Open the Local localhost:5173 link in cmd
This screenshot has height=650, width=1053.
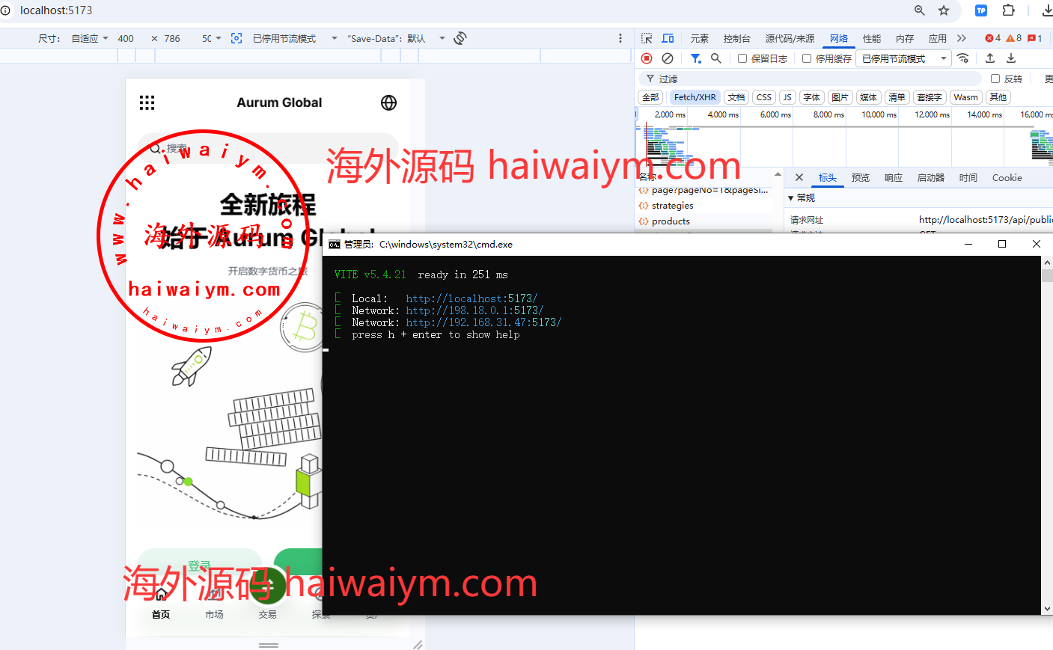(471, 298)
